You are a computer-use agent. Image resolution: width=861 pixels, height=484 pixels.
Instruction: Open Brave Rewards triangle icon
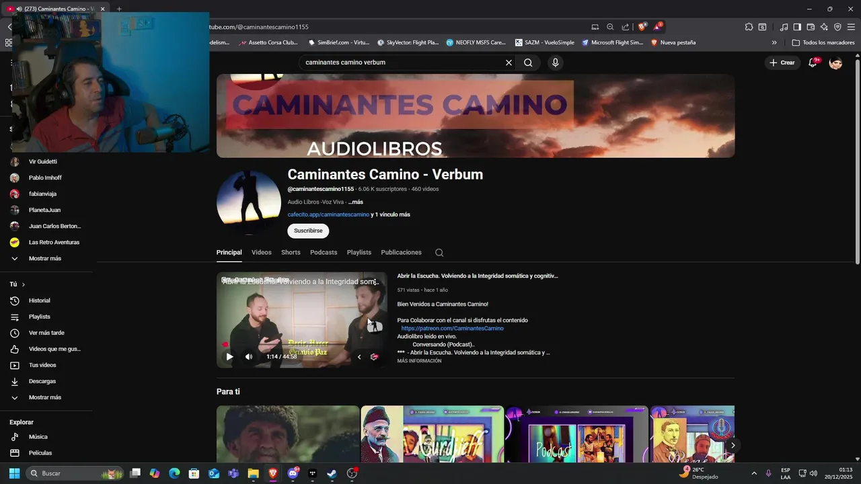(x=657, y=27)
